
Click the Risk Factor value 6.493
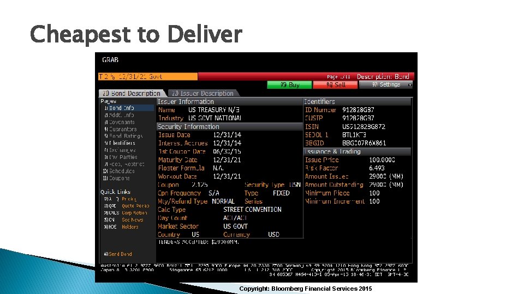(377, 168)
